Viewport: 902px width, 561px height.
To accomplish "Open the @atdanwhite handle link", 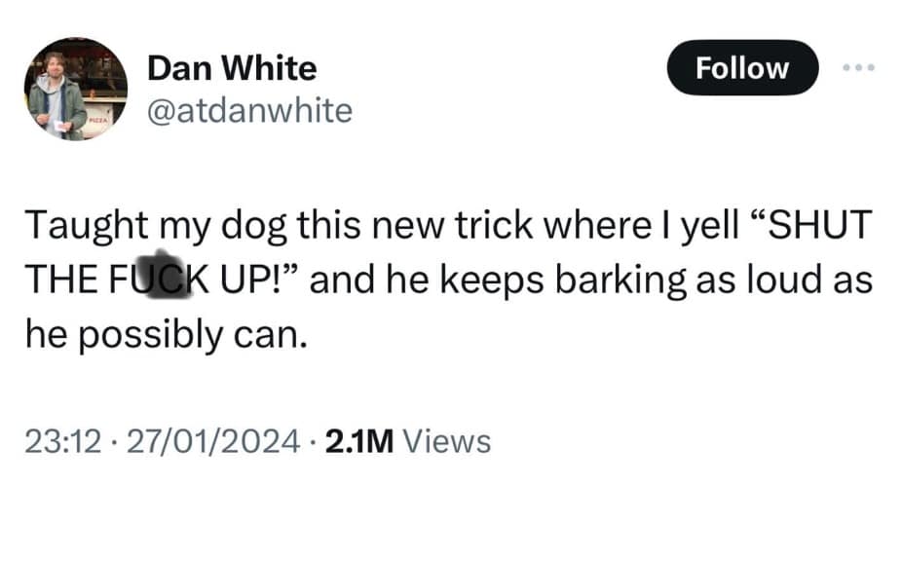I will coord(249,111).
